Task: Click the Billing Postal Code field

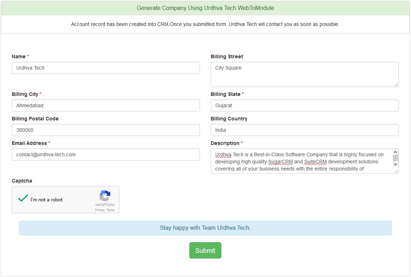Action: coord(106,130)
